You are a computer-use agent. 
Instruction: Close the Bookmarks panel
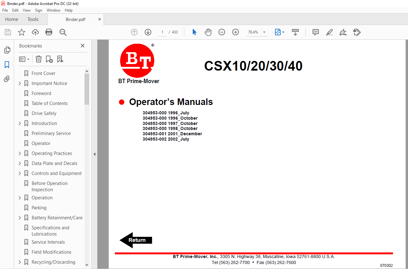click(83, 46)
